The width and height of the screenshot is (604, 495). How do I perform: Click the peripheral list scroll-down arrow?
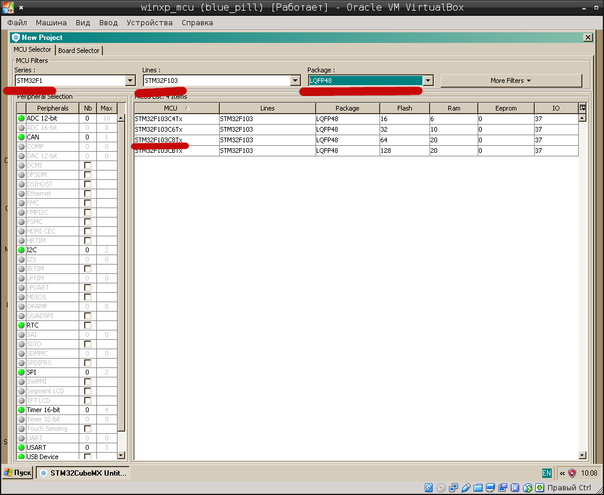[121, 456]
